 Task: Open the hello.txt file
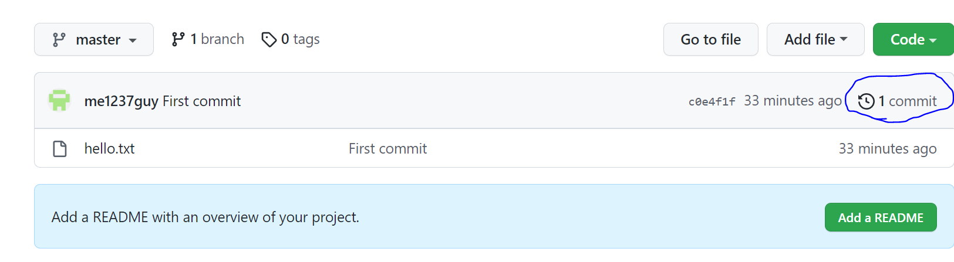point(109,149)
